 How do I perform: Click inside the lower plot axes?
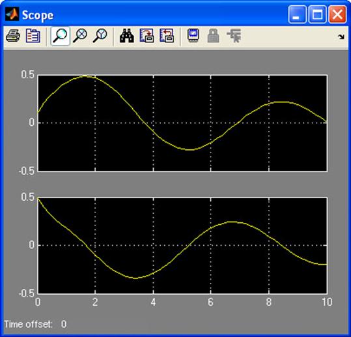click(182, 246)
